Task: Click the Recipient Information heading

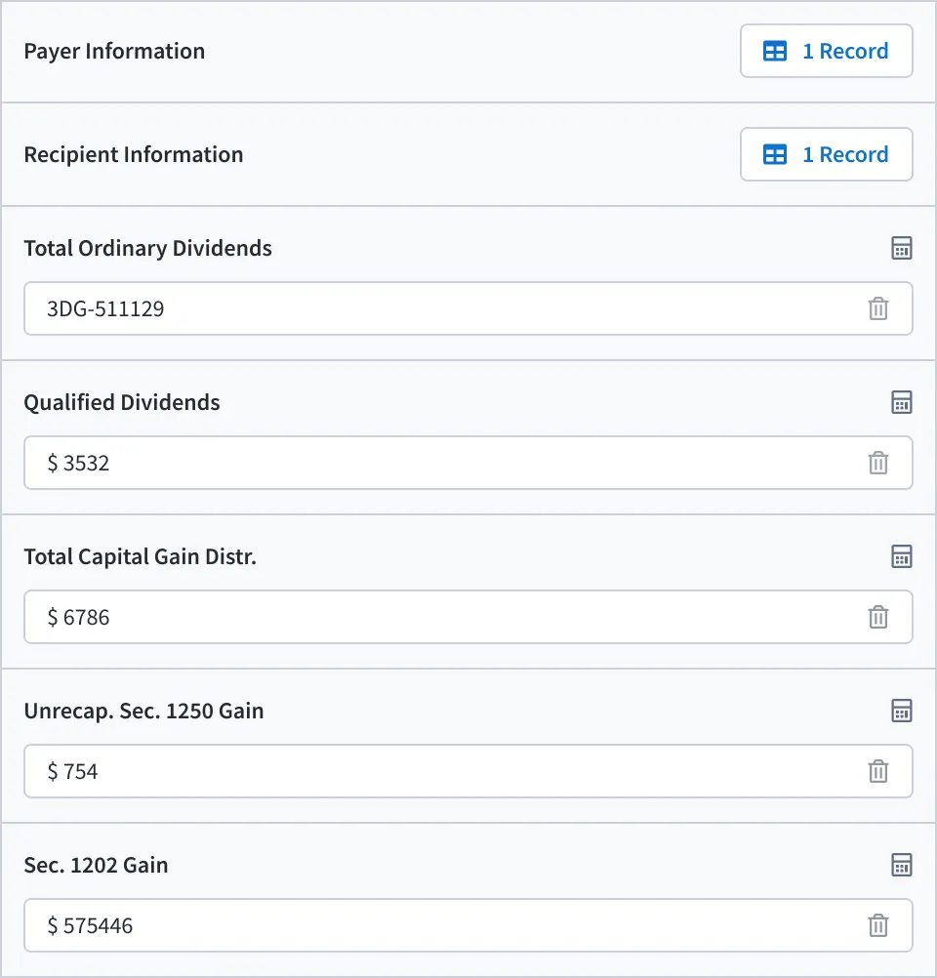Action: [x=134, y=154]
